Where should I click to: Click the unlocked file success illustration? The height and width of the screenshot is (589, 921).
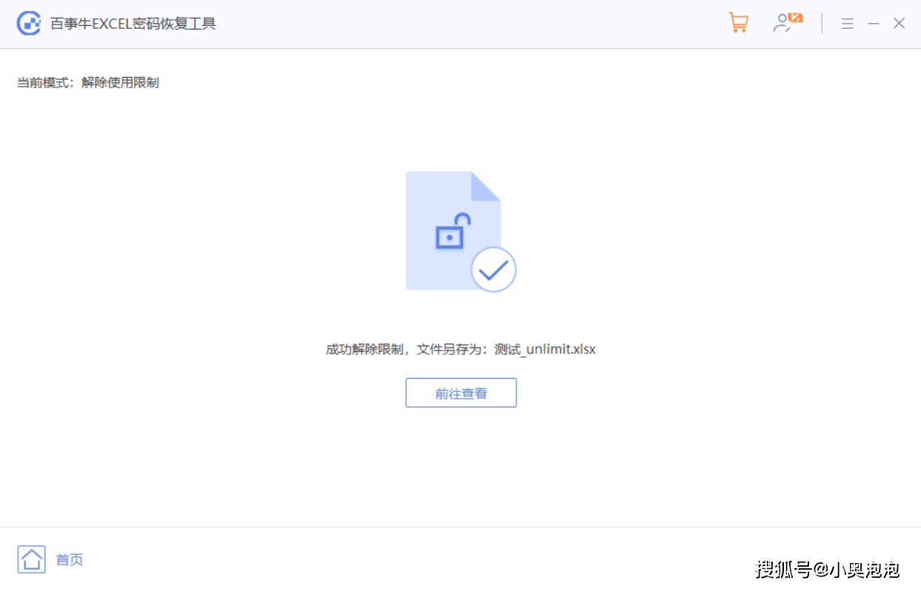[460, 231]
